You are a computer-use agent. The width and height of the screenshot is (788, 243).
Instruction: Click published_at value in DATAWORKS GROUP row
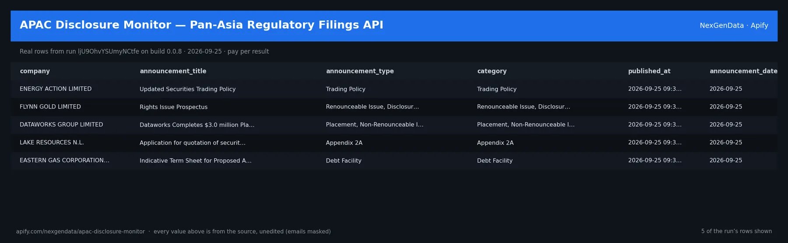(654, 125)
